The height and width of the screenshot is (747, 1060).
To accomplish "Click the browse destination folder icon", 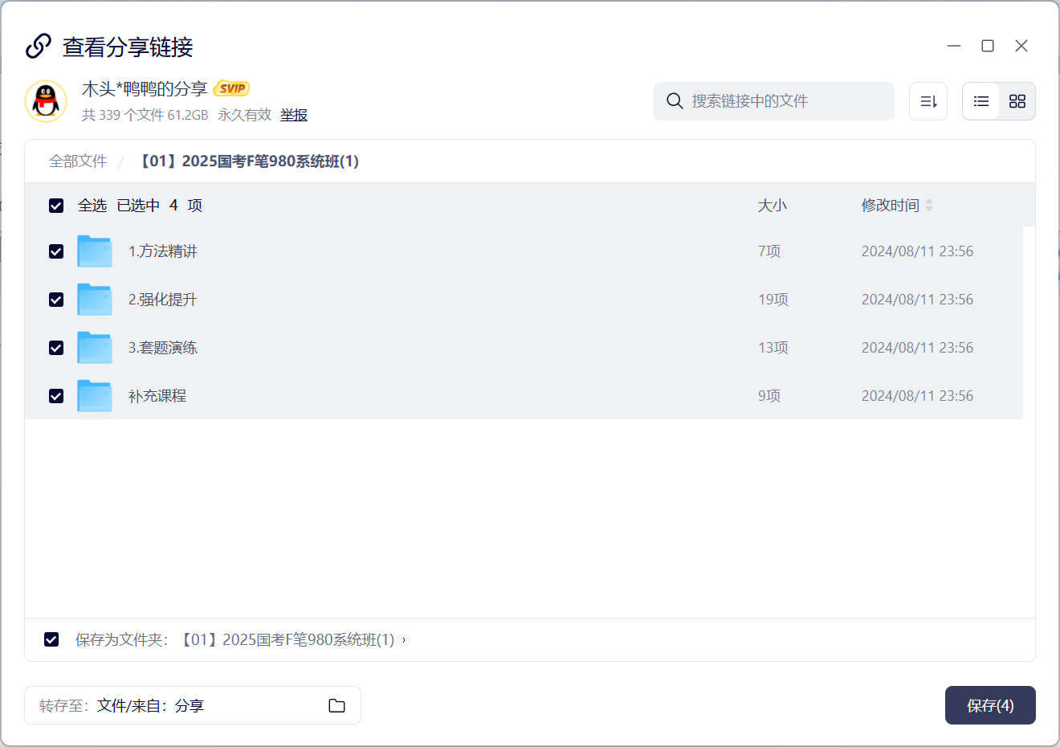I will [336, 705].
